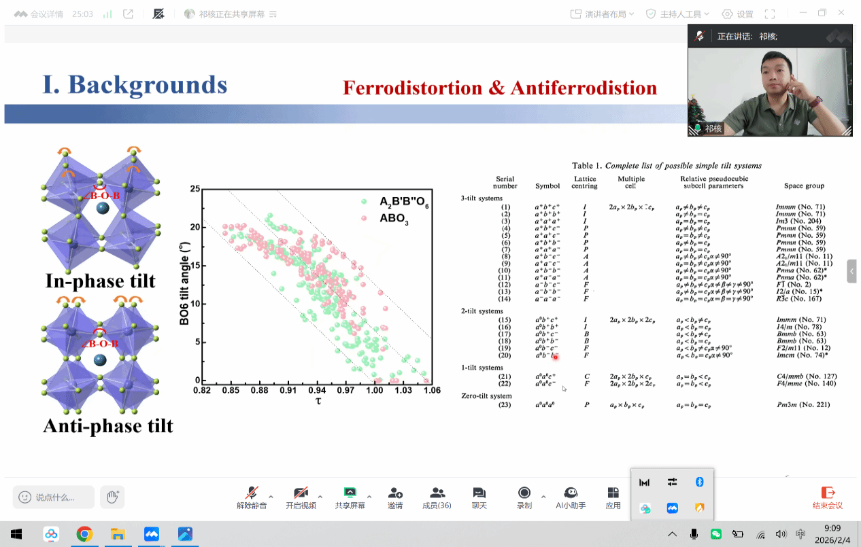Click the raise hand reaction icon
861x547 pixels.
click(x=112, y=497)
